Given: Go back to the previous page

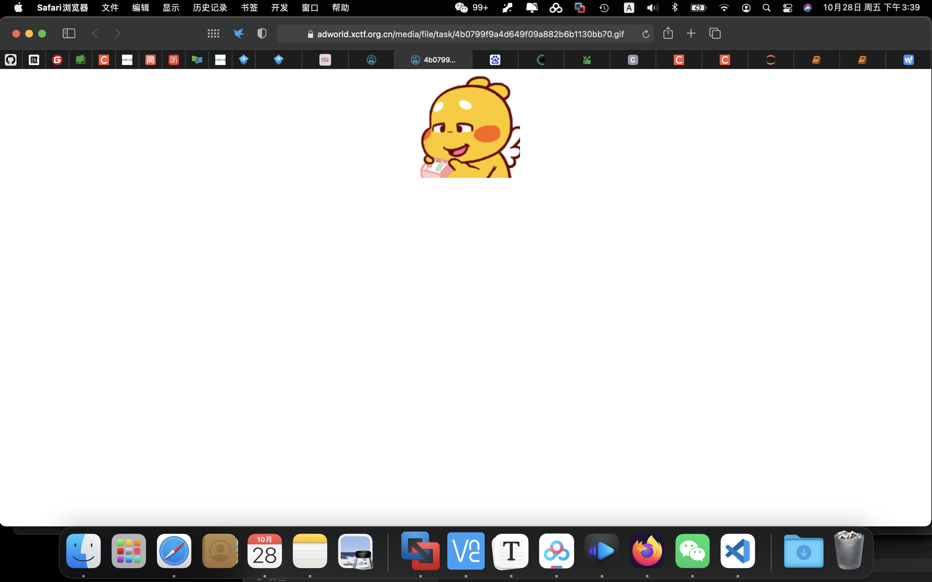Looking at the screenshot, I should tap(95, 34).
